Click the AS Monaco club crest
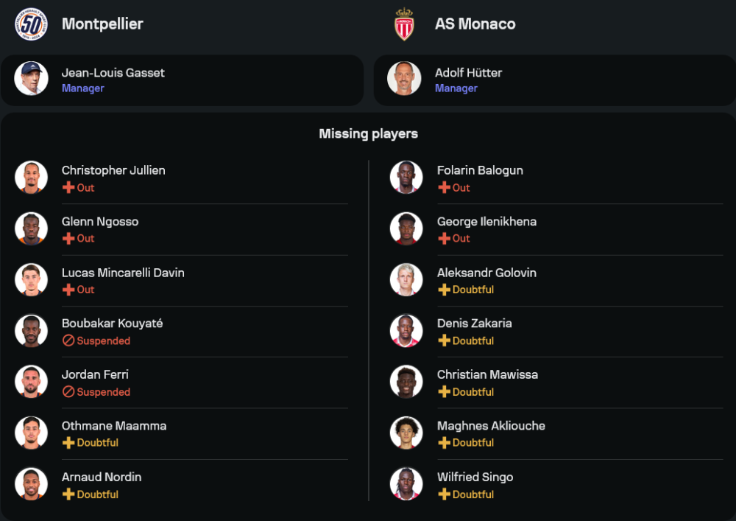Screen dimensions: 736x521 point(404,24)
